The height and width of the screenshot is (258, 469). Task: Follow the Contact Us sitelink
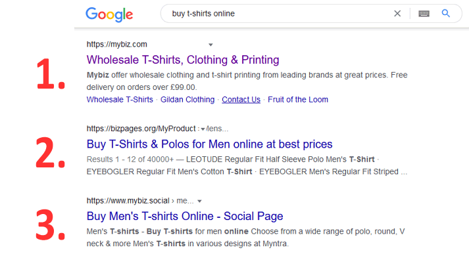pos(241,99)
